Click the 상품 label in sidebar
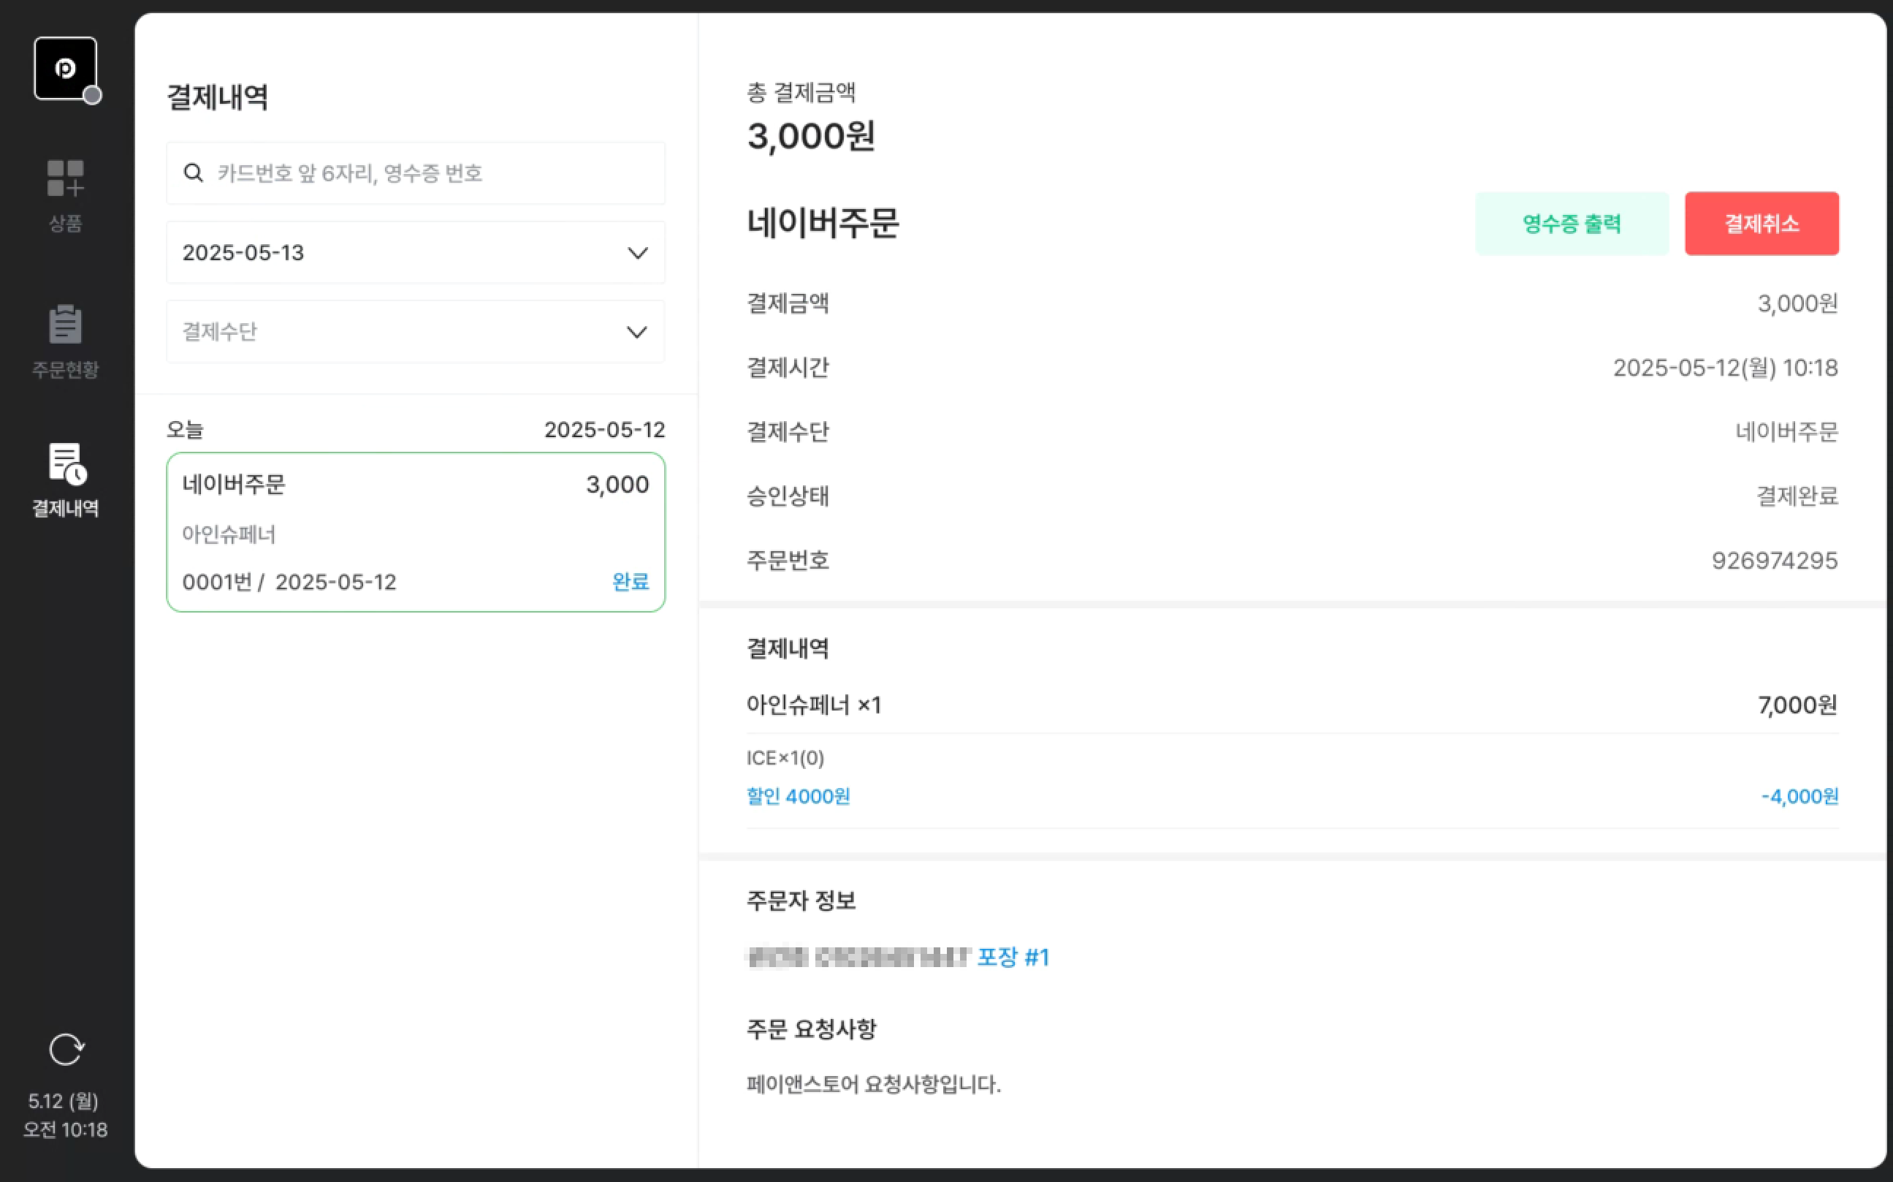The image size is (1893, 1182). pos(66,224)
